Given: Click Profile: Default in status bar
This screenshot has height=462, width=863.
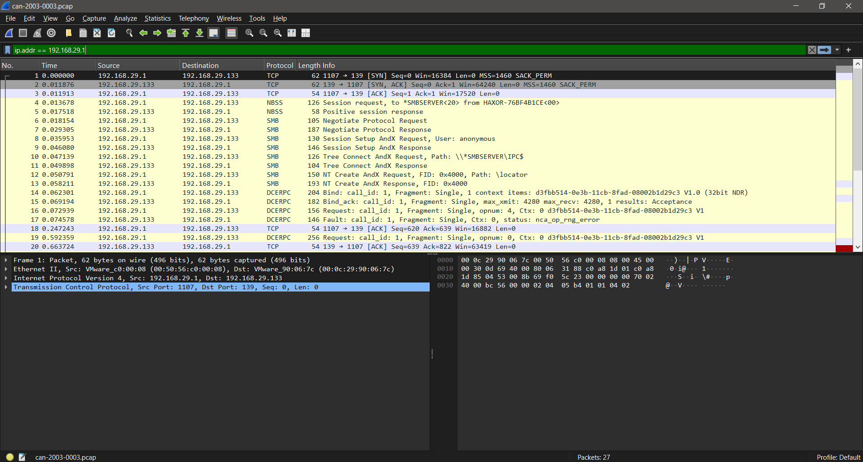Looking at the screenshot, I should click(x=838, y=457).
